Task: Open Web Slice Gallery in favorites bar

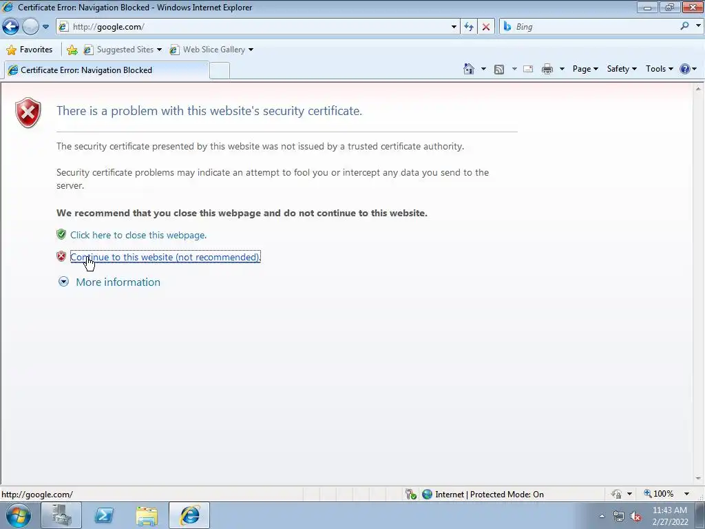Action: click(x=211, y=50)
